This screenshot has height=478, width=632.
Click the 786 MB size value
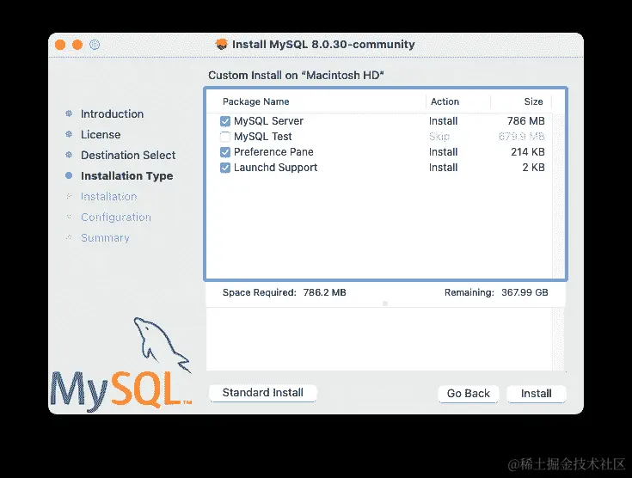tap(525, 121)
